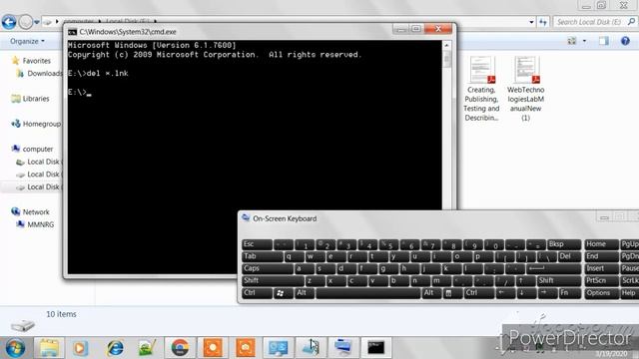Viewport: 639px width, 359px height.
Task: Open the Windows Start menu orb
Action: click(15, 348)
